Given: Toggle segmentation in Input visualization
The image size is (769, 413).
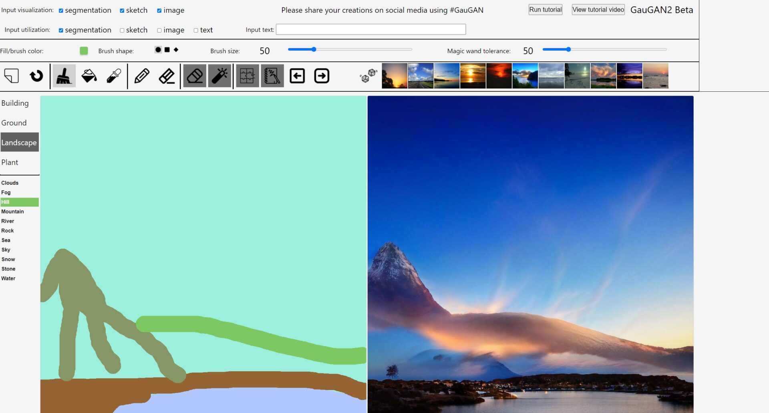Looking at the screenshot, I should click(61, 11).
